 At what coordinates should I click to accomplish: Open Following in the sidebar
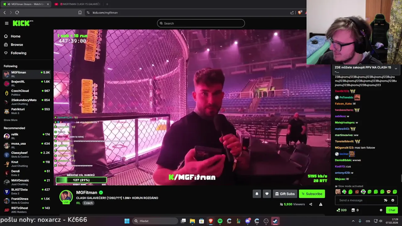pos(19,53)
